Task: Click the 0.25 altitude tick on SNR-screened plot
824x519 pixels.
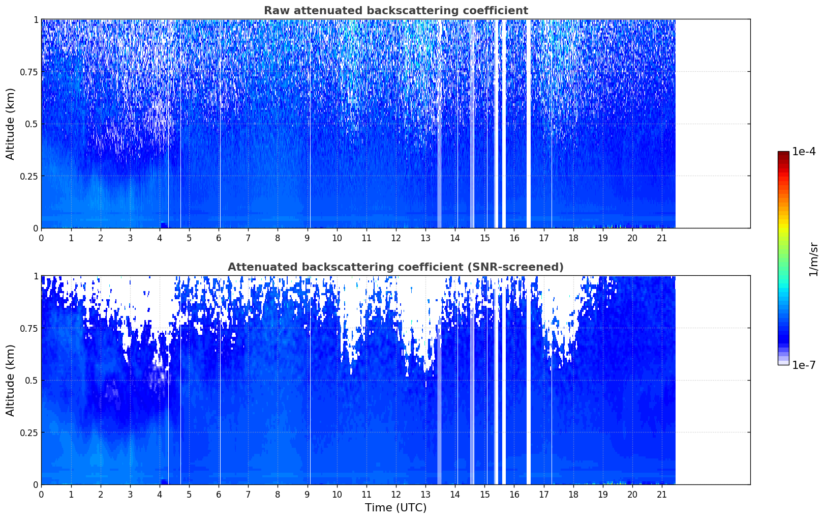Action: 29,432
